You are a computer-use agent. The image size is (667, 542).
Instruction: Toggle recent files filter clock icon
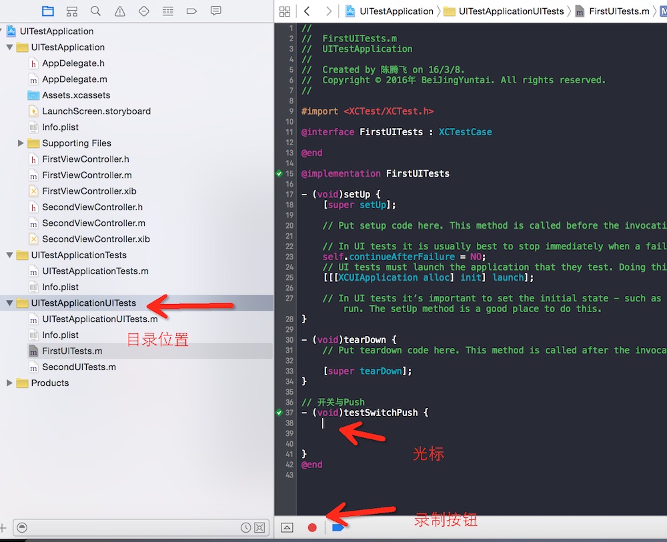point(245,527)
